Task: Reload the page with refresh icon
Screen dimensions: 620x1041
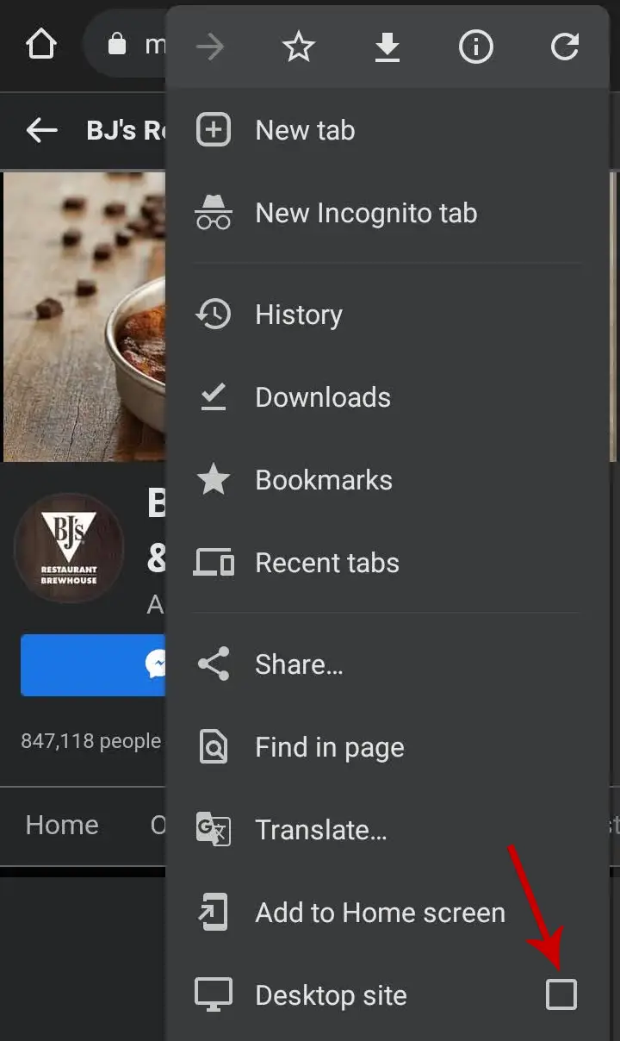Action: click(x=565, y=47)
